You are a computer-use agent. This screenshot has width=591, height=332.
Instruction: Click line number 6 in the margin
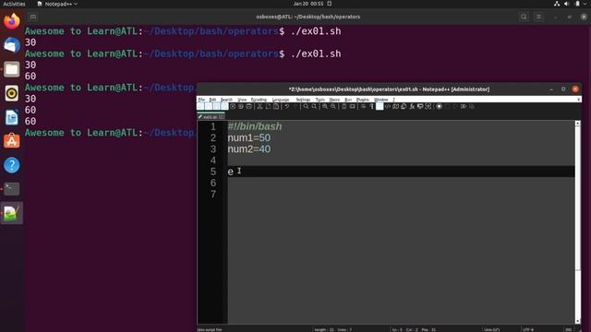coord(213,183)
